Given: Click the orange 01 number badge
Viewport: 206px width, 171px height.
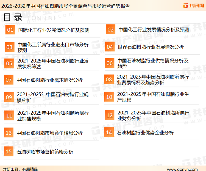Looking at the screenshot, I should pos(10,30).
